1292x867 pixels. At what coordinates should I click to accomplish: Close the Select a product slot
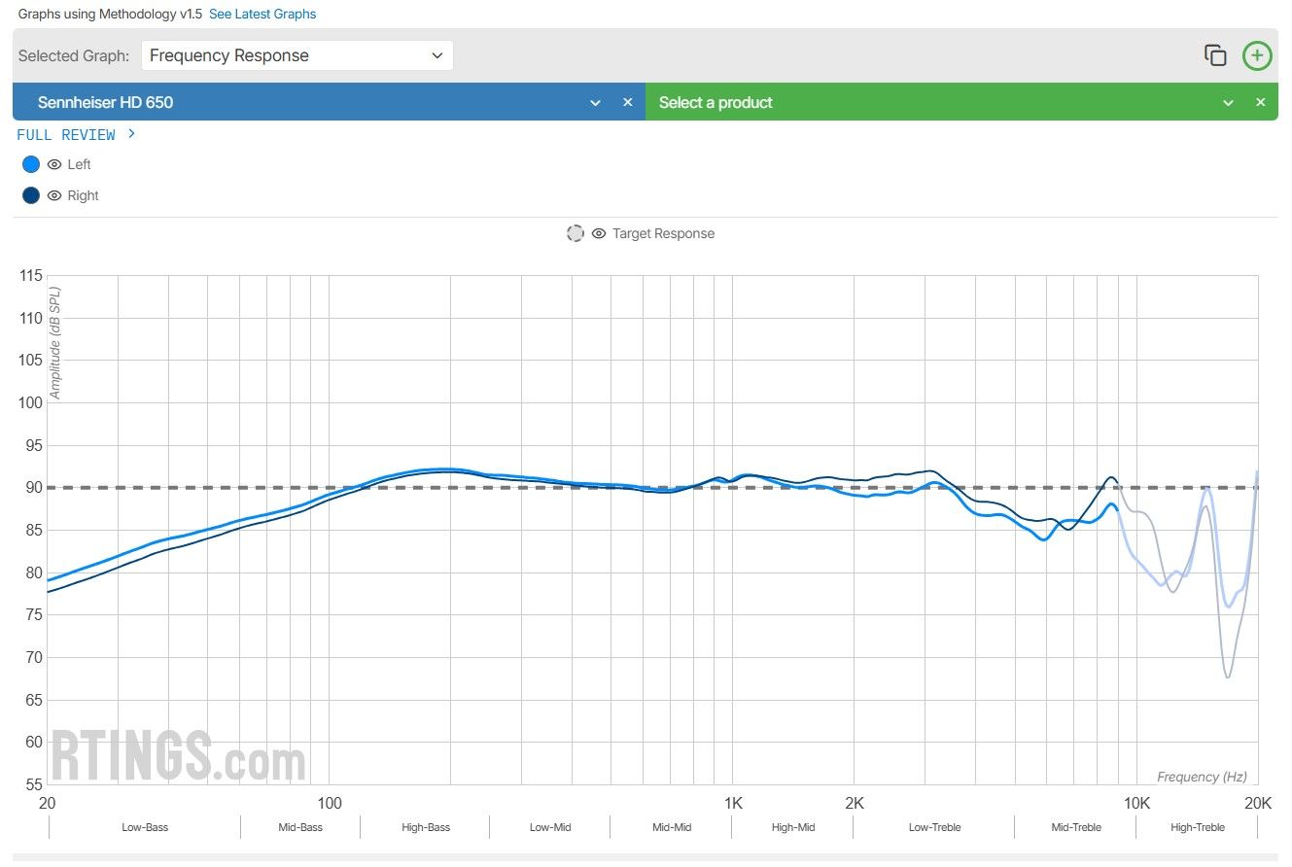[x=1260, y=102]
